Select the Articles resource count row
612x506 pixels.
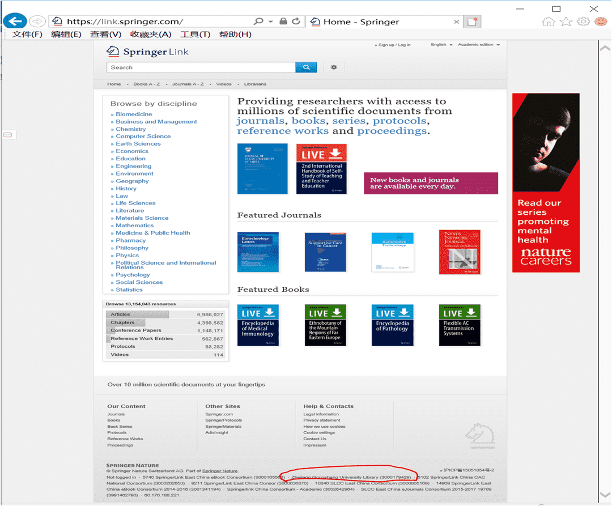point(167,314)
